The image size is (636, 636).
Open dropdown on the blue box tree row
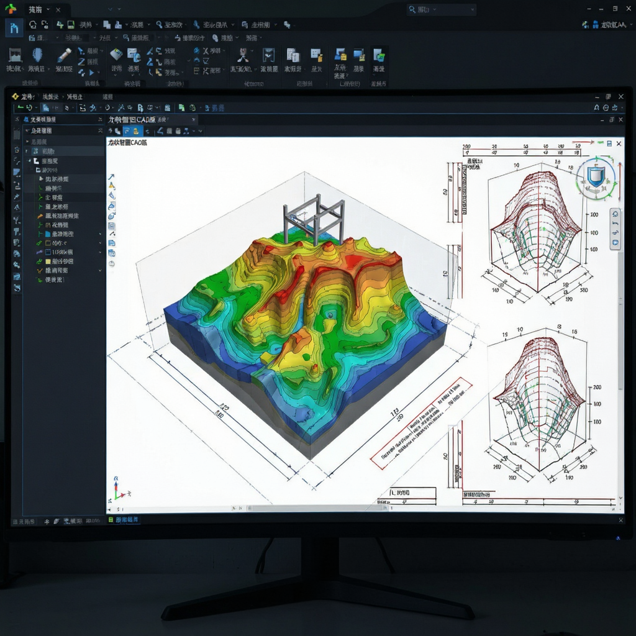click(x=100, y=252)
